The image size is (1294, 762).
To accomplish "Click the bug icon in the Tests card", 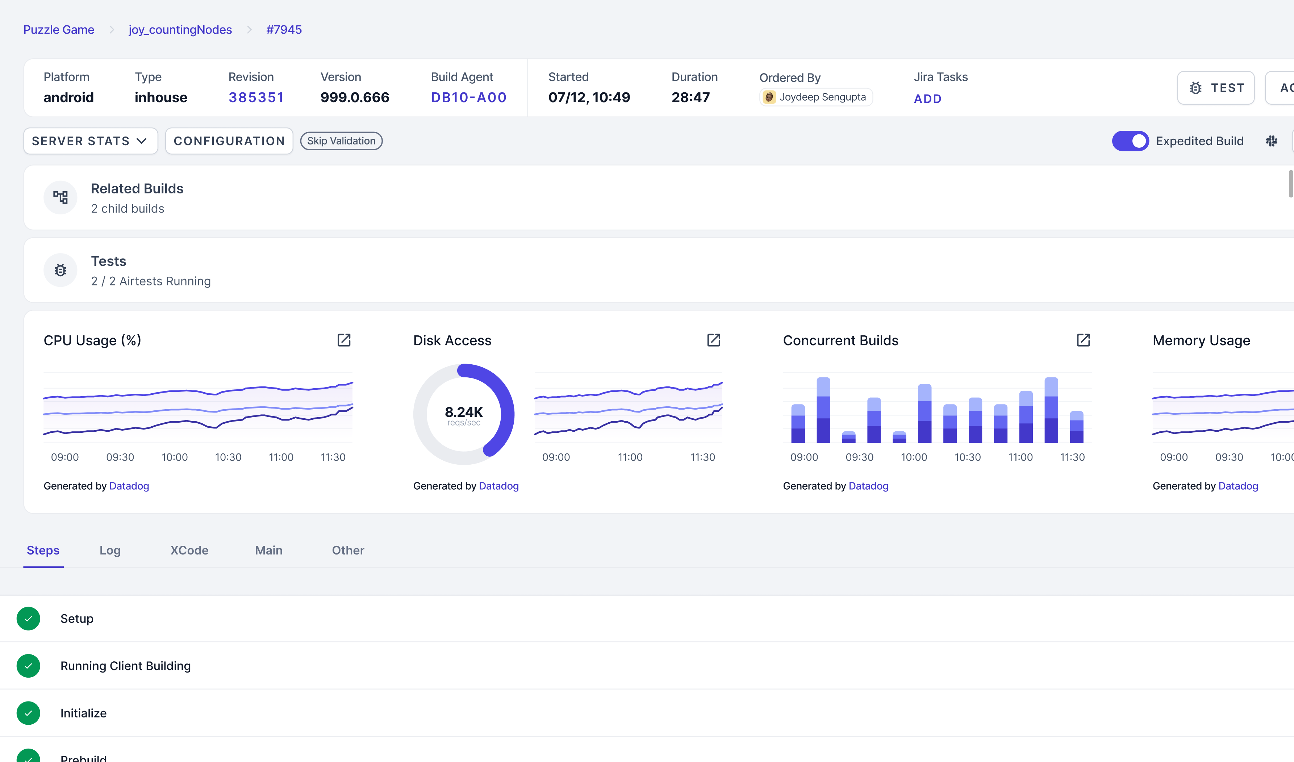I will (60, 270).
